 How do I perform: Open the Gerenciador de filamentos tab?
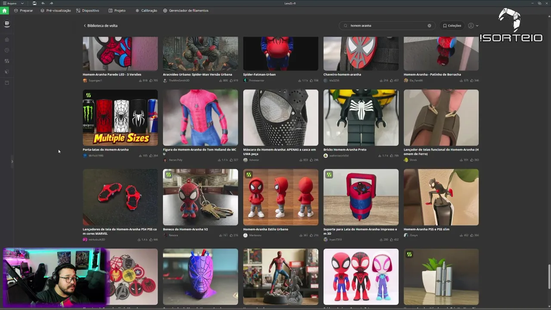[186, 10]
